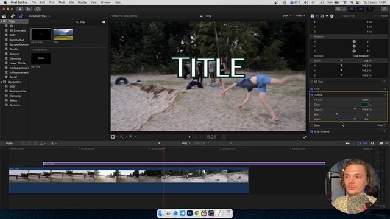
Task: Open the Info inspector icon
Action: [331, 16]
